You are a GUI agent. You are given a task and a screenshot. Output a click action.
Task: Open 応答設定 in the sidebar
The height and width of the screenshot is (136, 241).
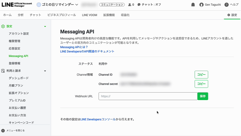[x=14, y=48]
